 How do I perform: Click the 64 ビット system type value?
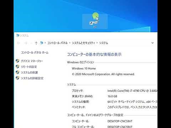point(132,102)
